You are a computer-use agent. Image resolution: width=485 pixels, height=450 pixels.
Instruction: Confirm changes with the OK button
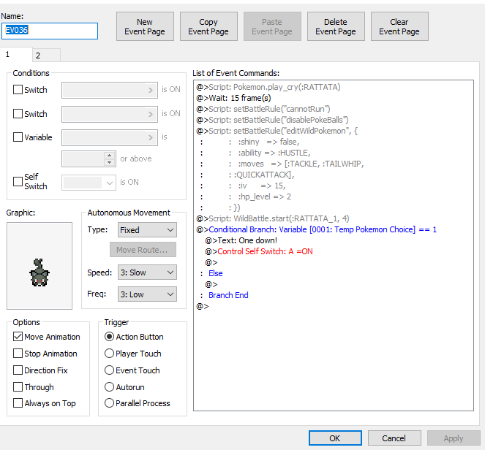(335, 438)
